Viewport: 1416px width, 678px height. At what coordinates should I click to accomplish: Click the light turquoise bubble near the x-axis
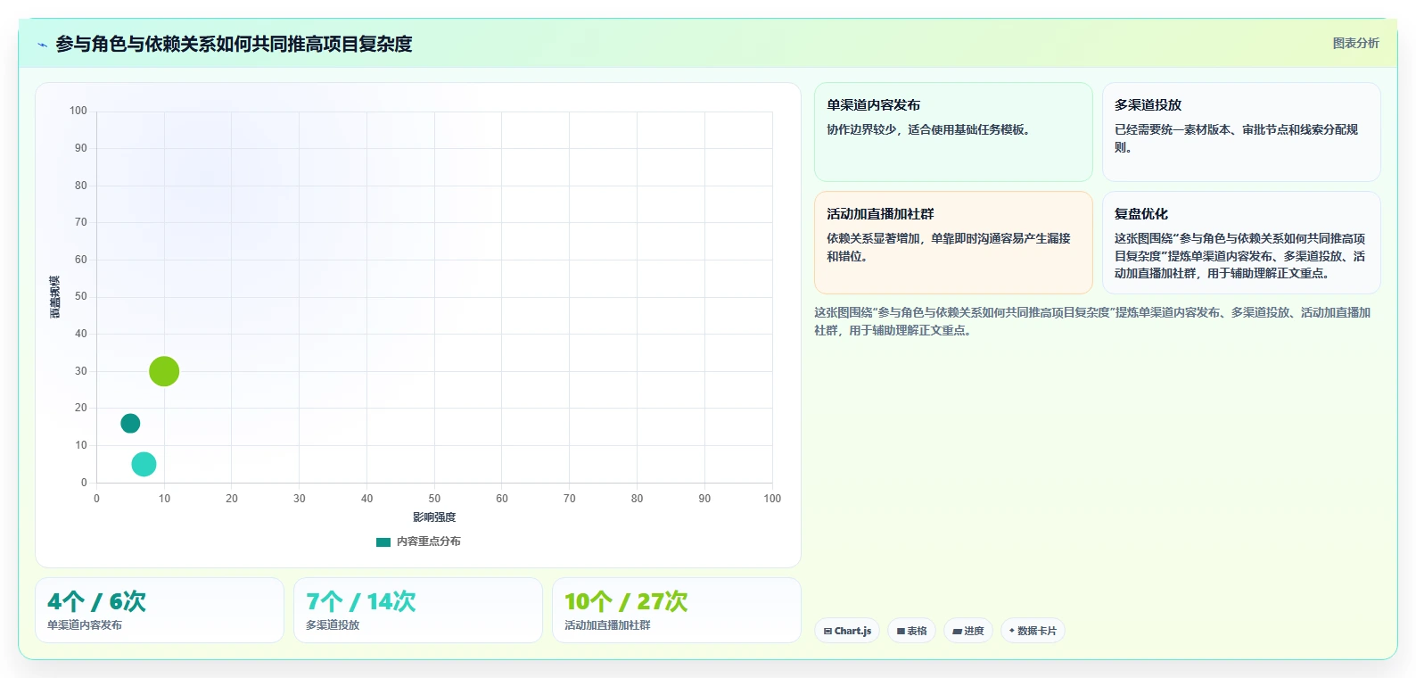(144, 464)
